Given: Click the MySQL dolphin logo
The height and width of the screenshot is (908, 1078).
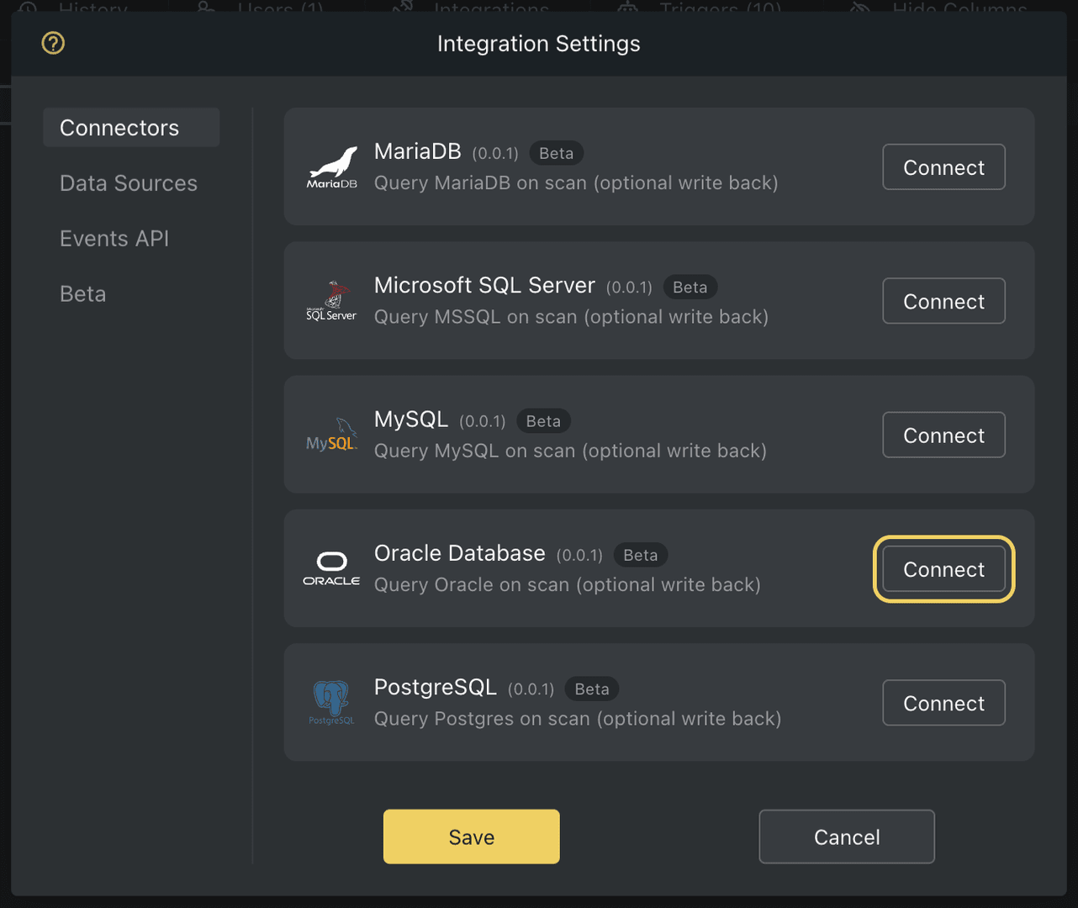Looking at the screenshot, I should pos(331,434).
